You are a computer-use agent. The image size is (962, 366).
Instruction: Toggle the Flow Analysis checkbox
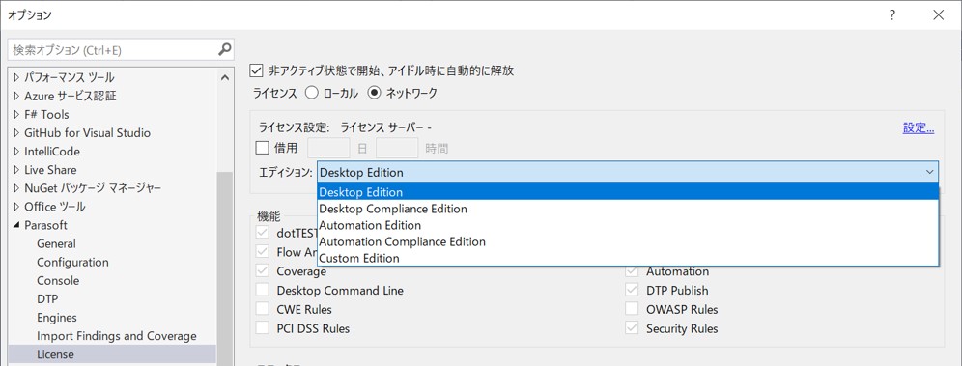(263, 252)
